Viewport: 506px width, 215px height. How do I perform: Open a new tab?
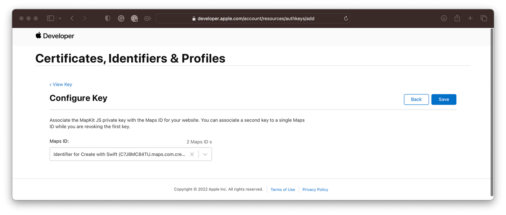click(470, 18)
